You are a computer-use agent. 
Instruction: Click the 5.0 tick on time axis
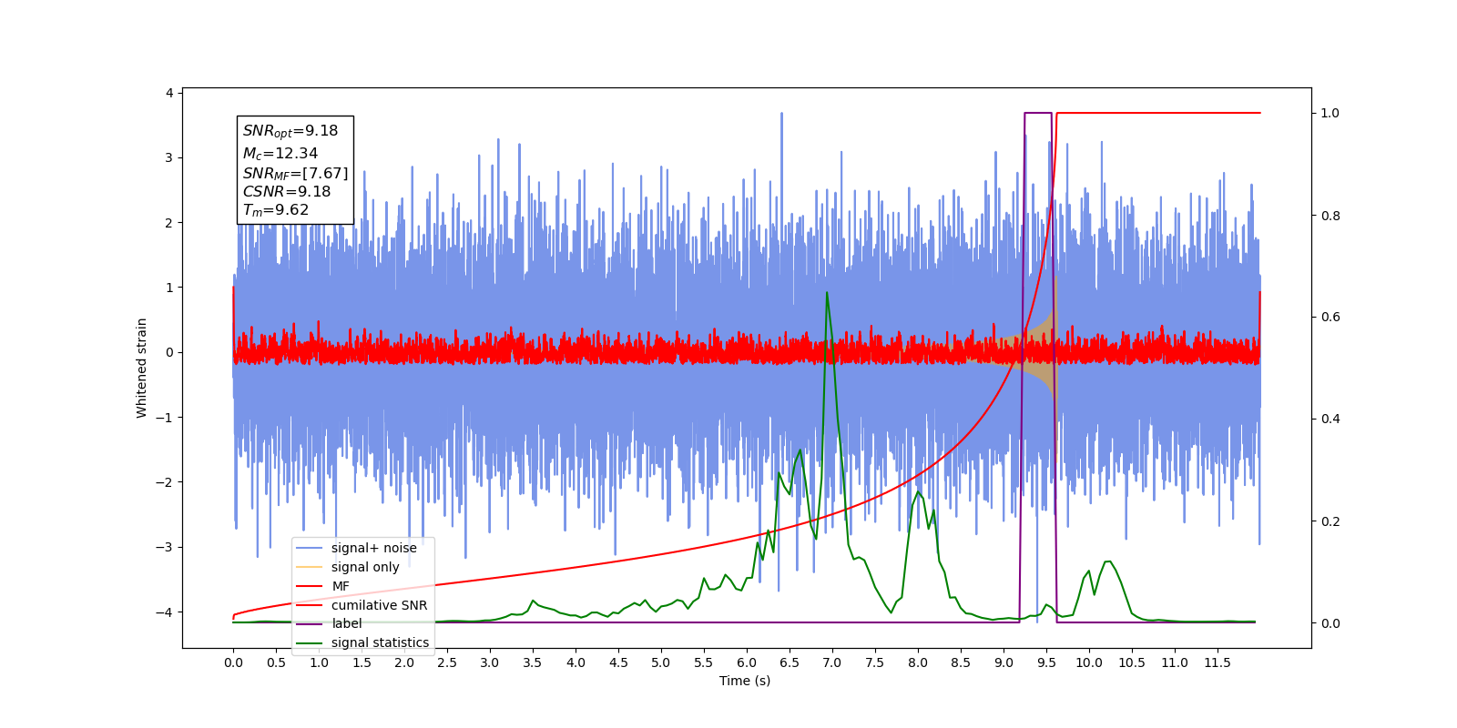pos(661,662)
